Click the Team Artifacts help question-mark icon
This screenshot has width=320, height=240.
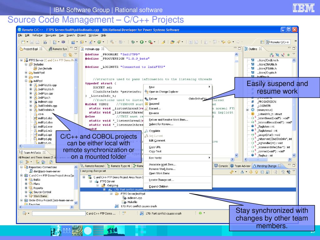coord(51,162)
